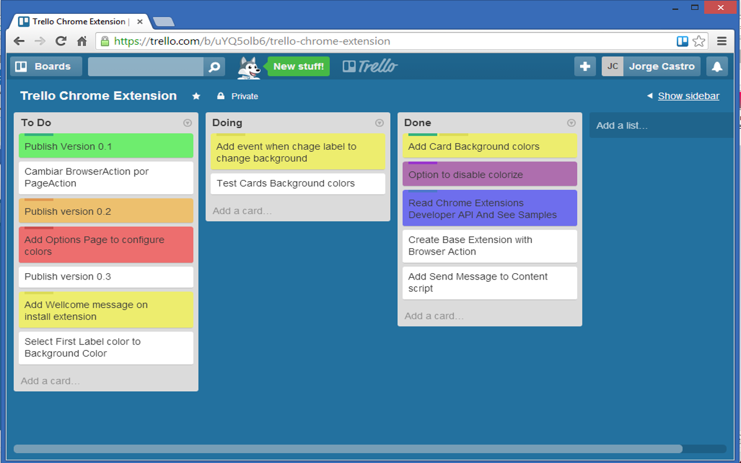Click the lock Private visibility icon
This screenshot has height=463, width=741.
click(221, 96)
